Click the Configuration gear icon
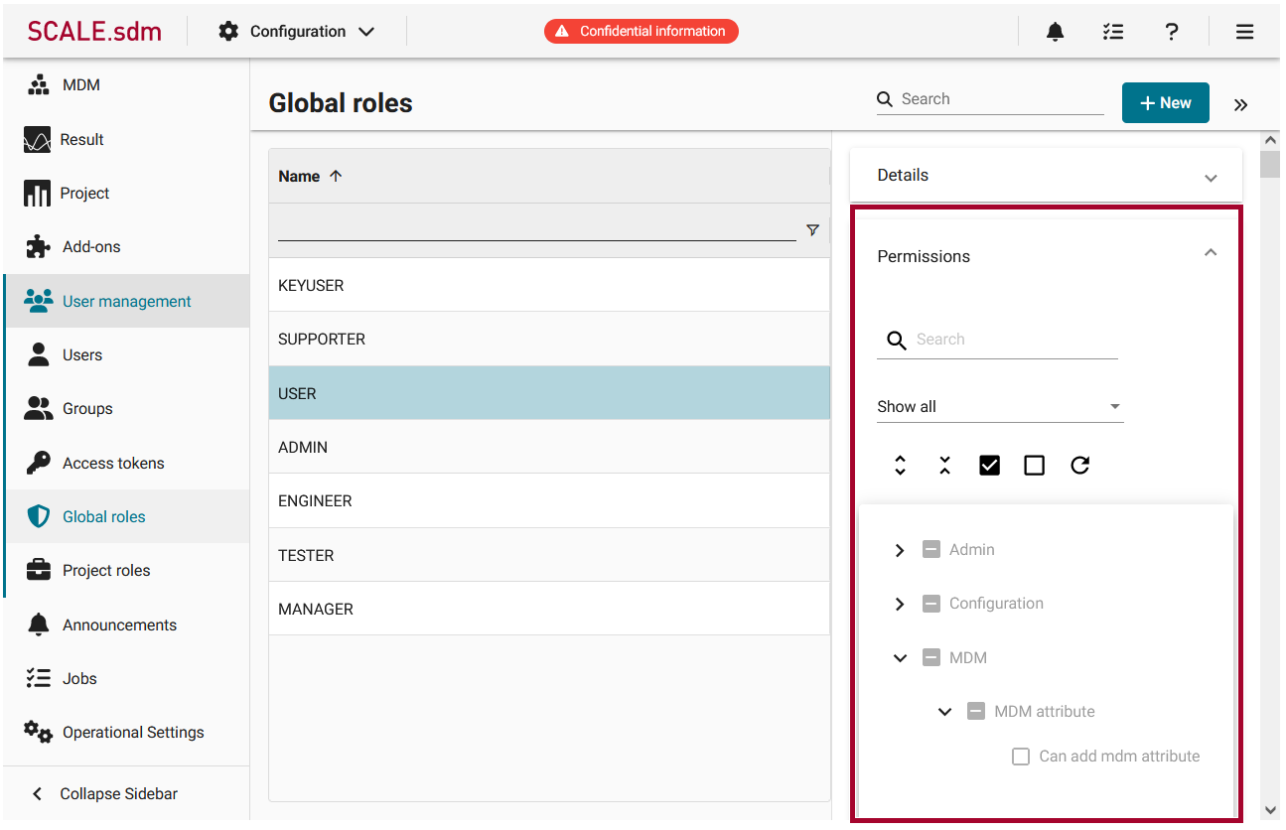This screenshot has height=830, width=1286. pyautogui.click(x=228, y=31)
